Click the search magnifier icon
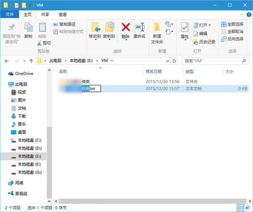 (244, 61)
